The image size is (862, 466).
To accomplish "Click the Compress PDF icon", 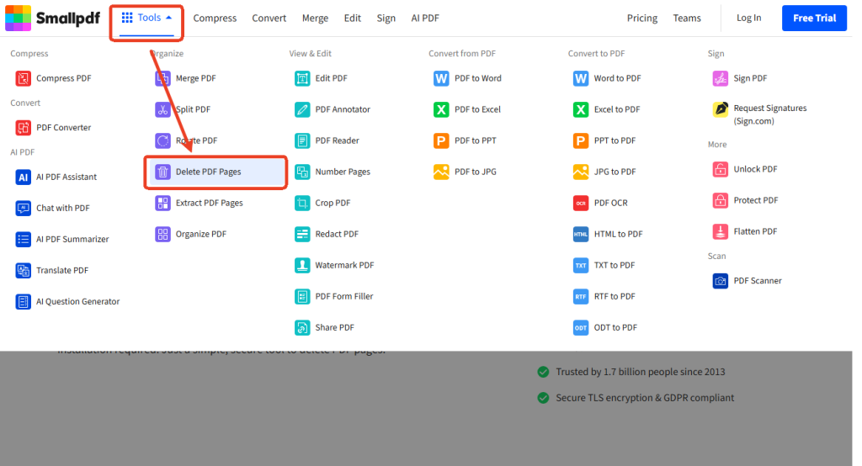I will [x=23, y=78].
